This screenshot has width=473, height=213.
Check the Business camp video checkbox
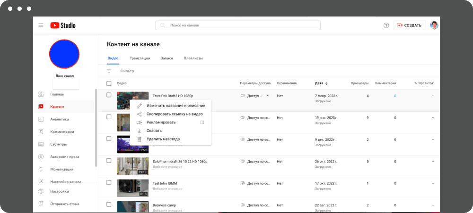coord(109,205)
